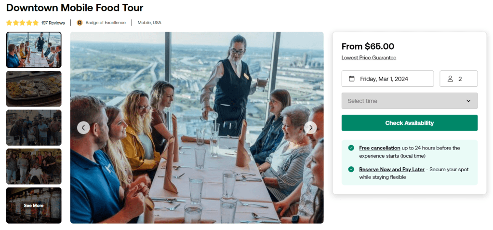Open the Friday, Mar 1, 2024 date picker
This screenshot has width=493, height=230.
[x=387, y=79]
